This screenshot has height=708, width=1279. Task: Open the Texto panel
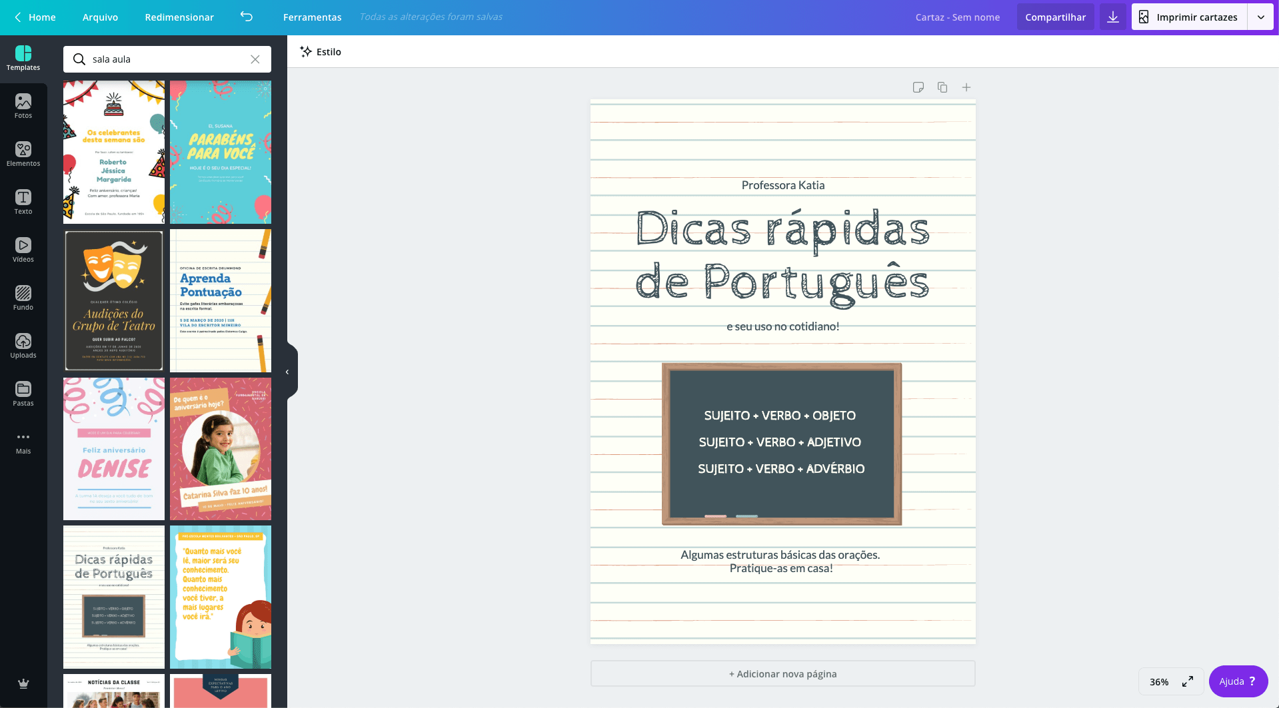23,202
